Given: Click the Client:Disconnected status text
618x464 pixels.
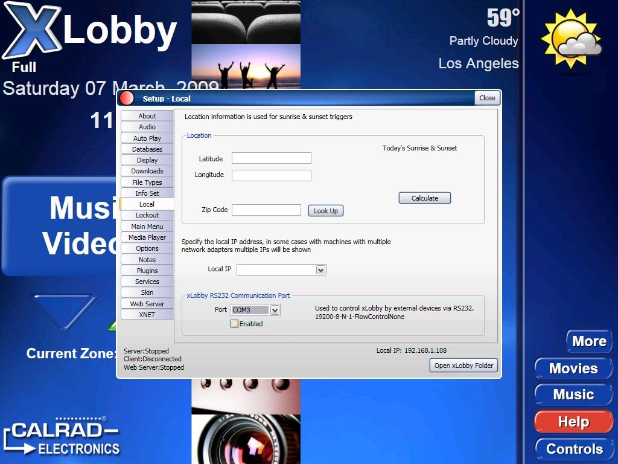Looking at the screenshot, I should point(153,359).
